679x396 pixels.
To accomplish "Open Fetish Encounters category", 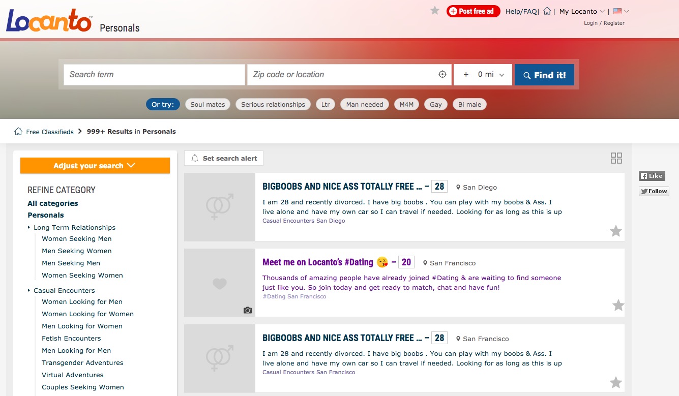I will [x=71, y=338].
